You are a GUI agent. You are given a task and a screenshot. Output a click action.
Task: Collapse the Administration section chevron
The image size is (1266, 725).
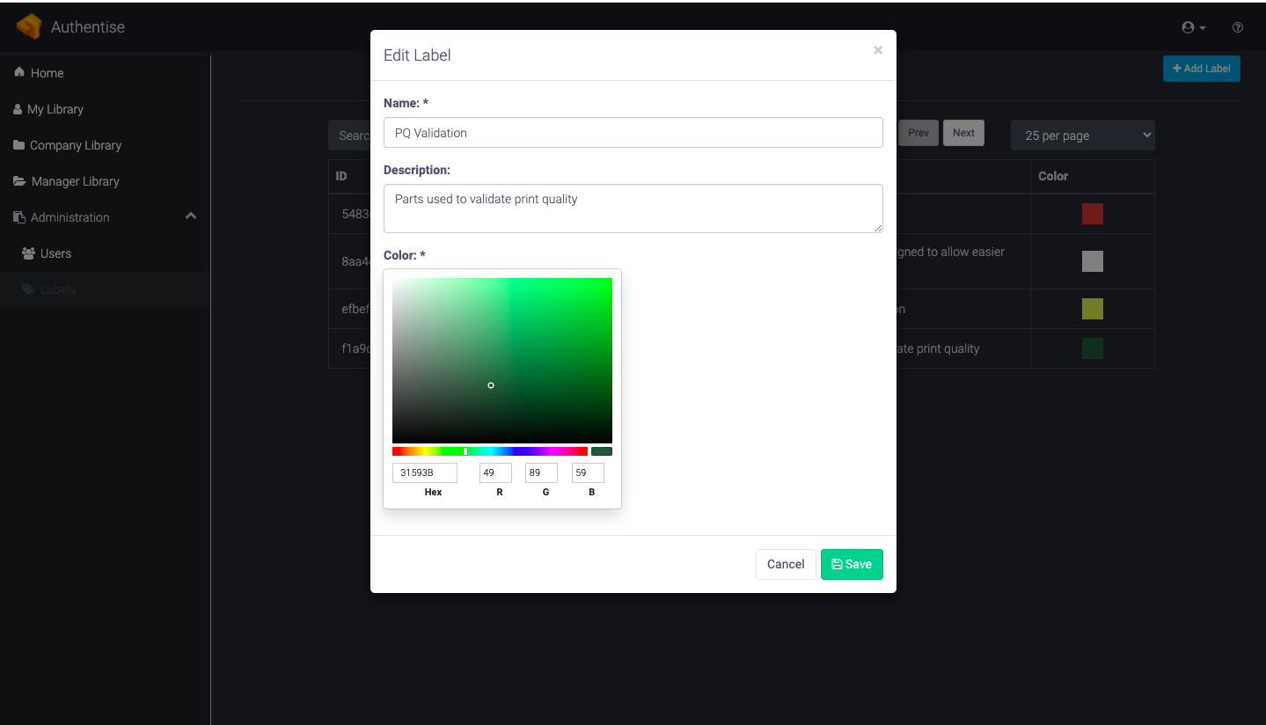click(x=191, y=216)
